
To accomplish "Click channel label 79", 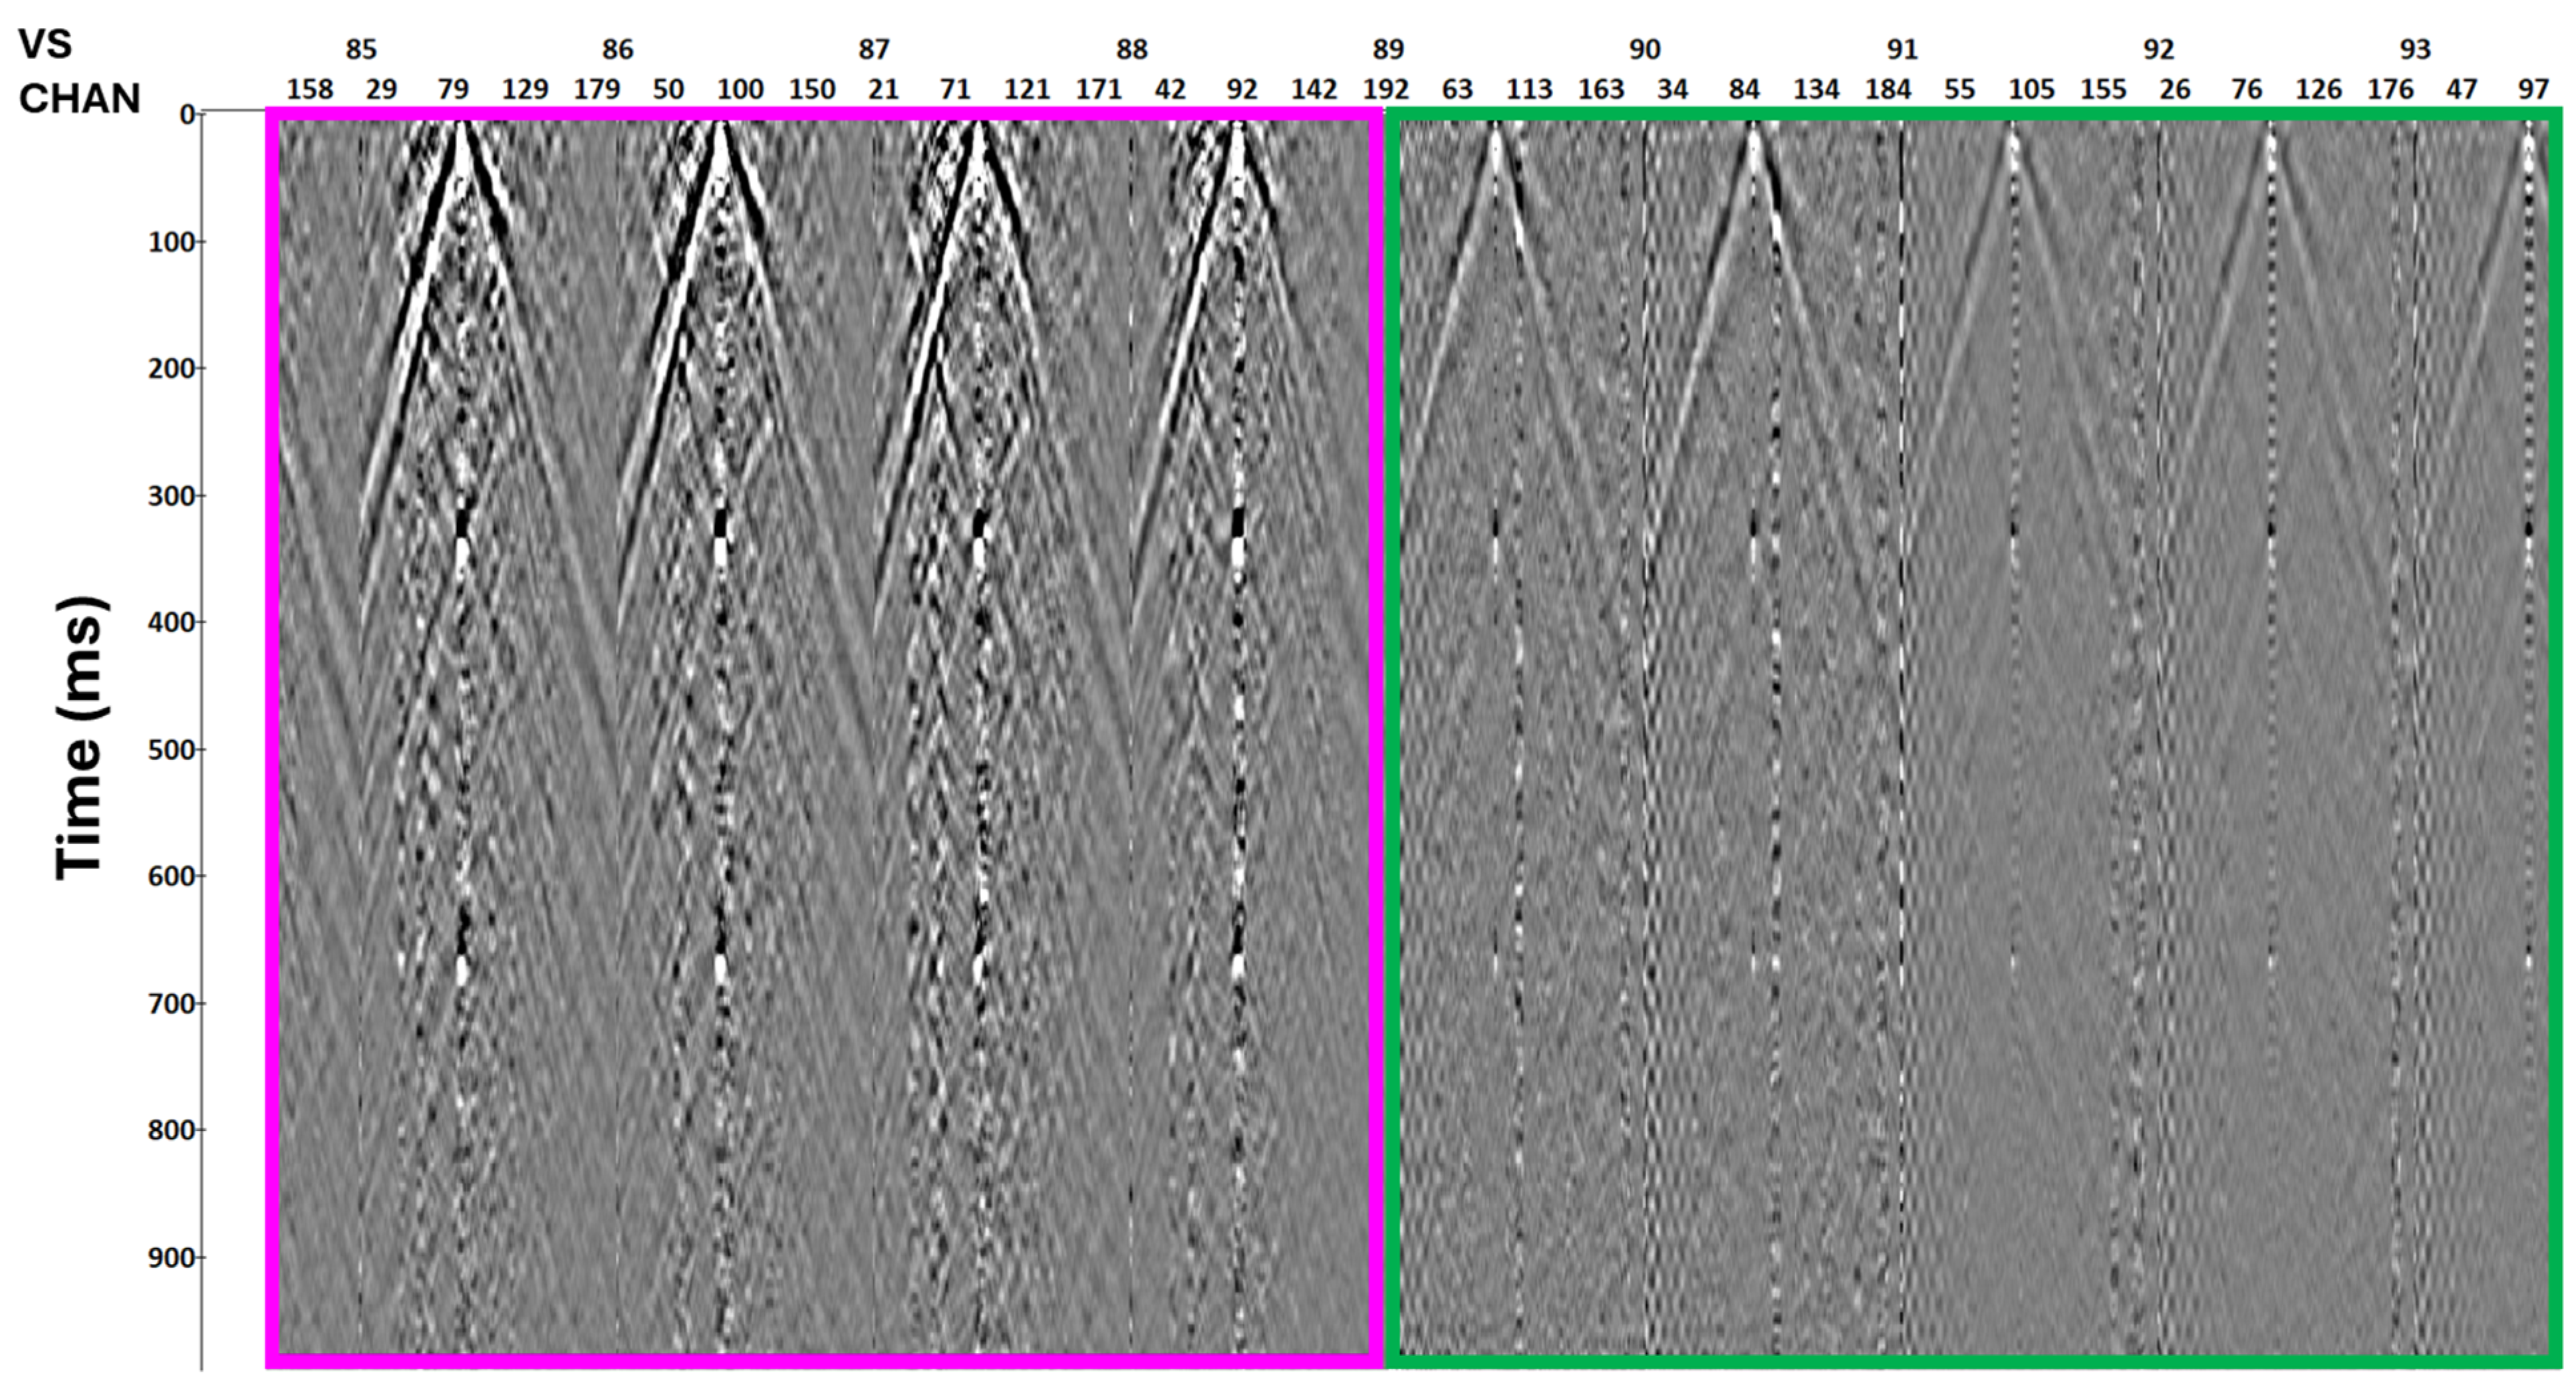I will point(453,90).
